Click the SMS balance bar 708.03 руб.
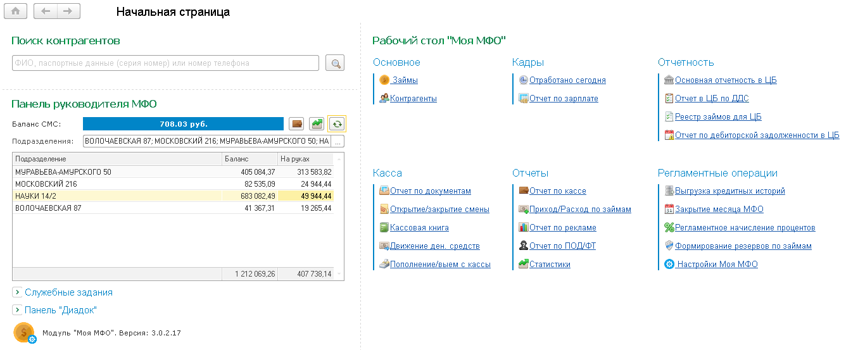858x350 pixels. pyautogui.click(x=184, y=124)
